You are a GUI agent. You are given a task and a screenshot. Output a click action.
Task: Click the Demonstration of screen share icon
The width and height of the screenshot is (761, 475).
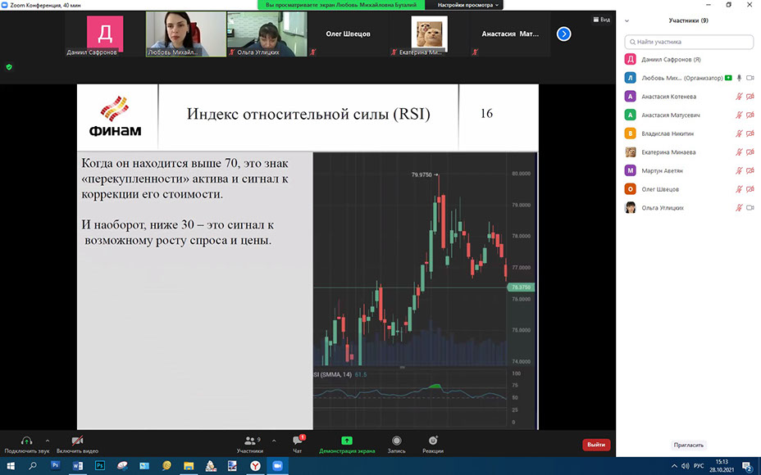tap(346, 441)
